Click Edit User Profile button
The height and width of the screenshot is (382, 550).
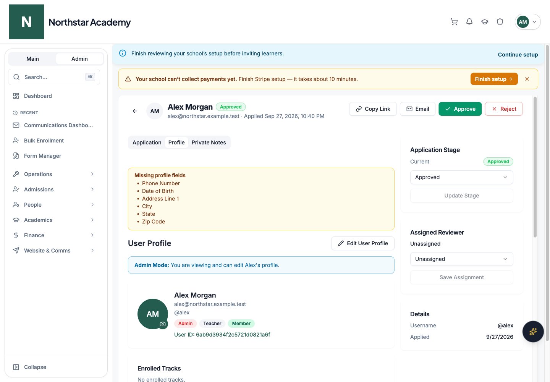363,243
